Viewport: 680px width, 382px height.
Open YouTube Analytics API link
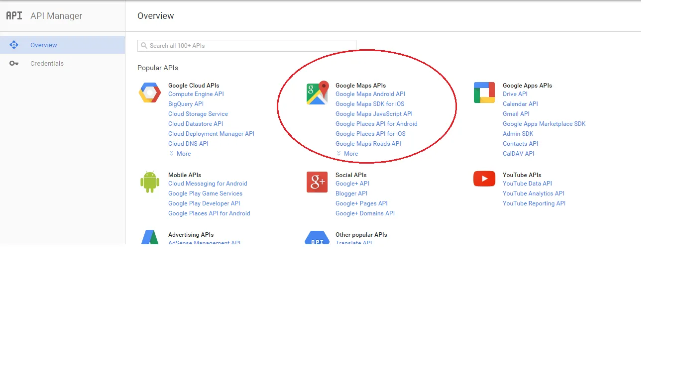[x=534, y=193]
